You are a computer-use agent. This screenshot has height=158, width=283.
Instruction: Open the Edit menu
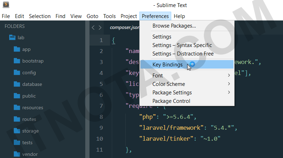click(x=19, y=16)
